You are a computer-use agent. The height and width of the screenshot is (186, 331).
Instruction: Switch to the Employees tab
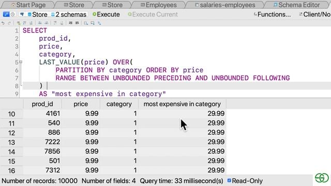coord(159,5)
